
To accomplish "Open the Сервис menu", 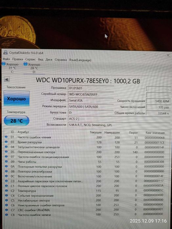I will [x=31, y=59].
